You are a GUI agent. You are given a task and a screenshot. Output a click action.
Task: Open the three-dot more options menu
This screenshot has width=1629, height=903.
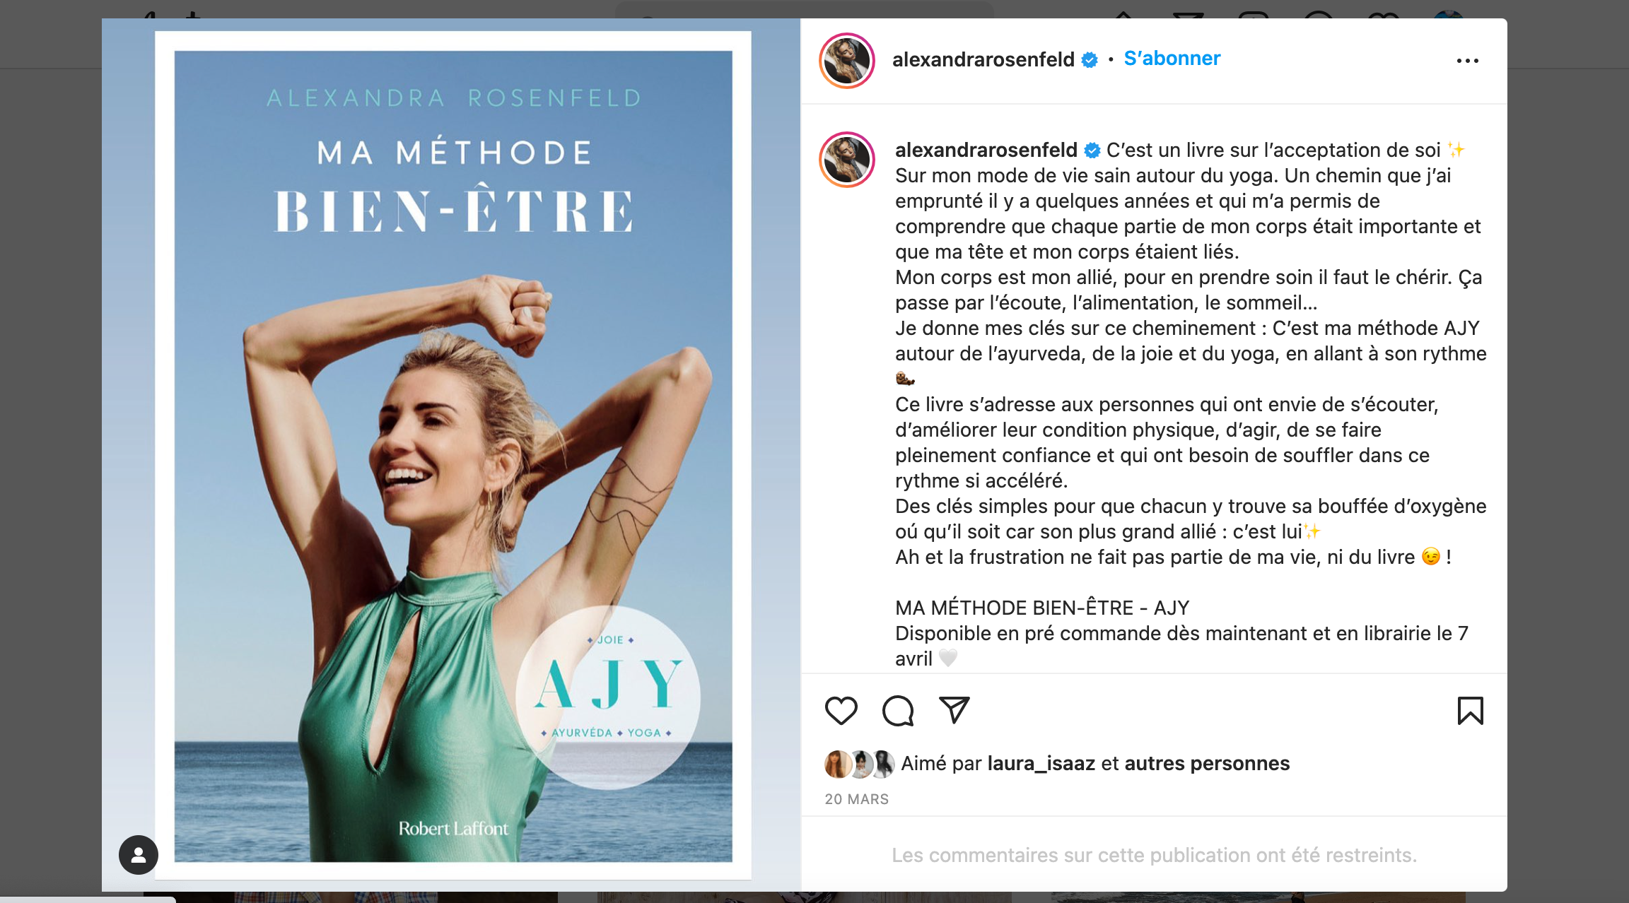1468,61
